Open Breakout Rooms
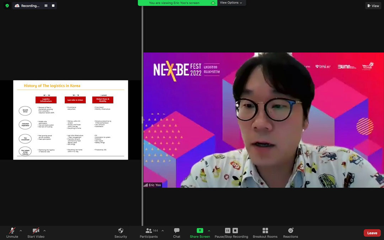This screenshot has height=240, width=384. [265, 233]
